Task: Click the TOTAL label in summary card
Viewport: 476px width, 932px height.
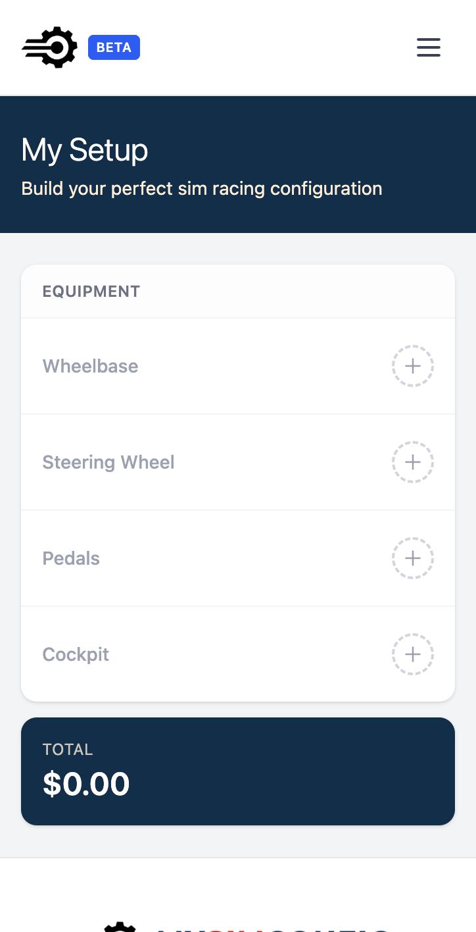Action: pyautogui.click(x=68, y=749)
